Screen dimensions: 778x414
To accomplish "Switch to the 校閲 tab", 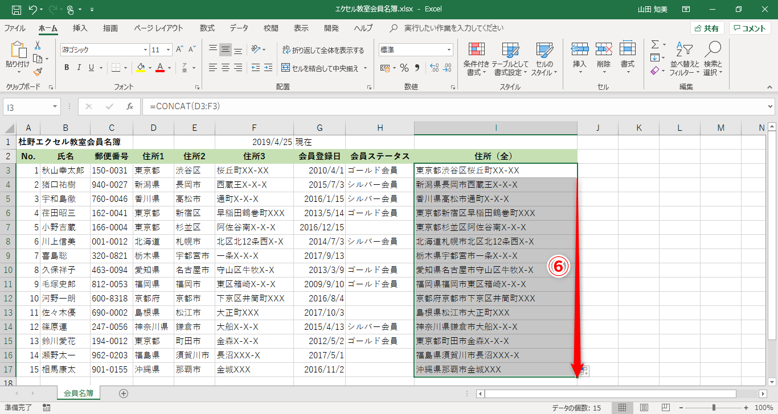I will pos(271,28).
